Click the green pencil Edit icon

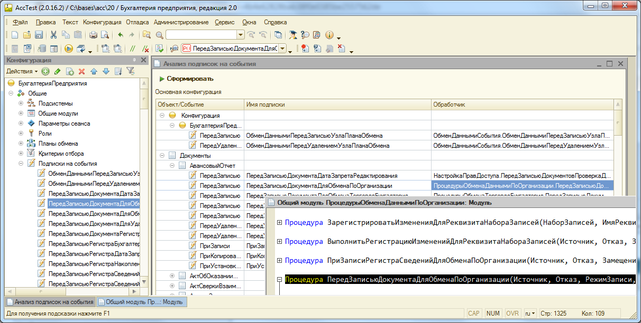point(58,71)
